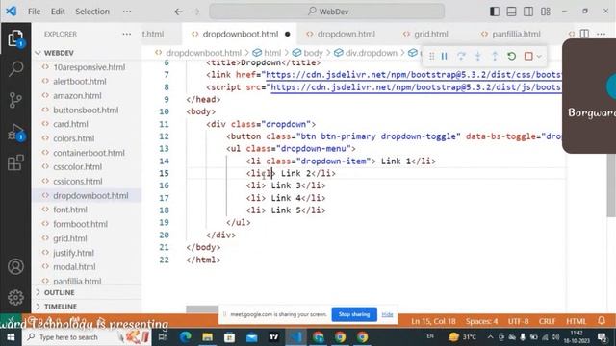This screenshot has width=616, height=346.
Task: Open amazon.html in Explorer
Action: 77,95
